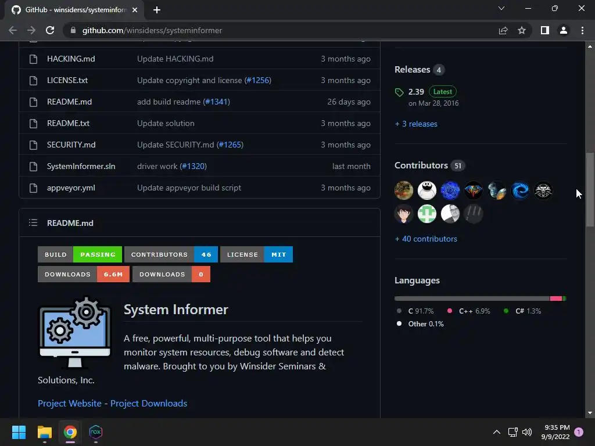The height and width of the screenshot is (446, 595).
Task: Open blue swirl e-logo contributor avatar
Action: [520, 190]
